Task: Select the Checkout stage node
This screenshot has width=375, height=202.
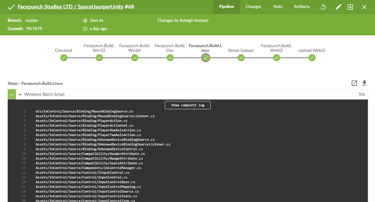Action: tap(64, 58)
